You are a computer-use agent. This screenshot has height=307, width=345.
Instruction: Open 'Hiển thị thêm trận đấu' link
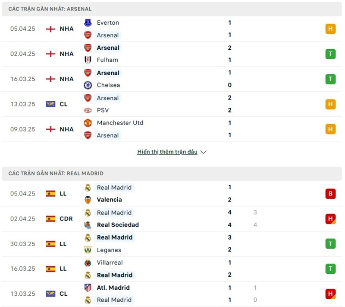point(167,152)
